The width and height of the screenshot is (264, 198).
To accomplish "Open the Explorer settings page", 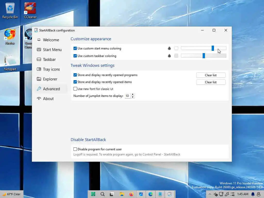I will pos(51,79).
